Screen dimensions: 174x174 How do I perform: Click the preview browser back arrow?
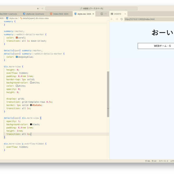coord(112,19)
